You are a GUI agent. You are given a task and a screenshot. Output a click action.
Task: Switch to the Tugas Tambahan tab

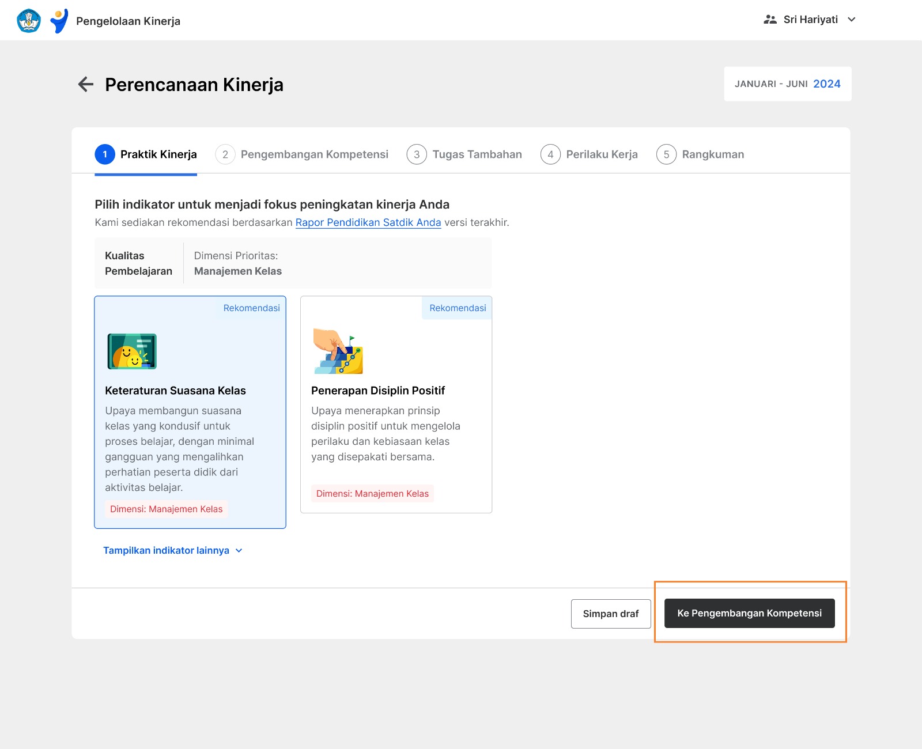click(464, 154)
